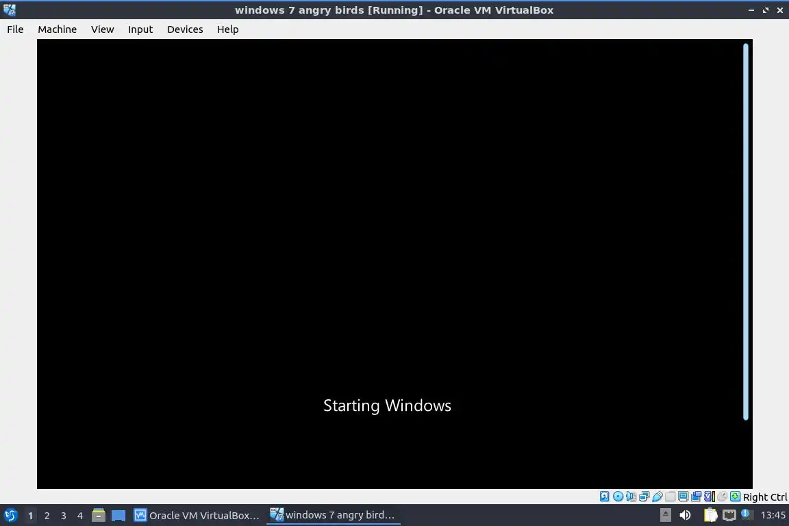This screenshot has height=526, width=789.
Task: Minimize the VirtualBox VM window
Action: coord(751,10)
